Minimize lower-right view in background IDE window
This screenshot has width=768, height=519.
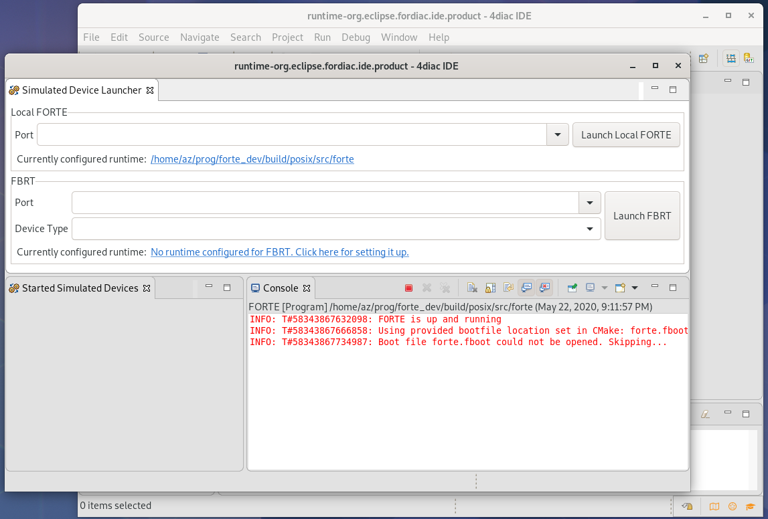tap(728, 413)
